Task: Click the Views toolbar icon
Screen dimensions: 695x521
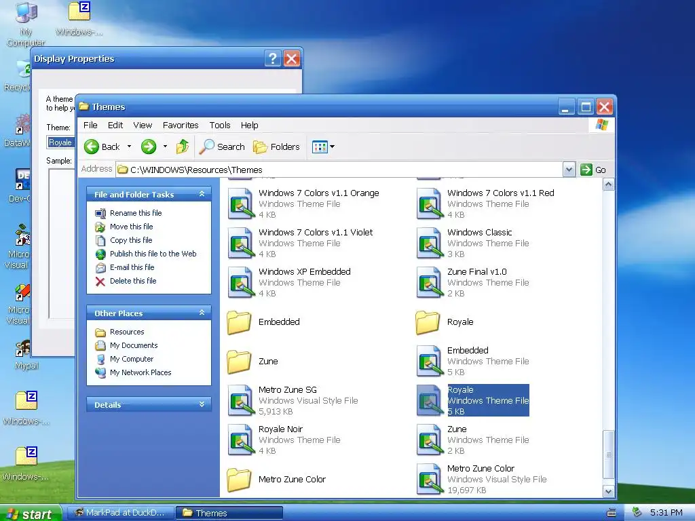Action: click(x=319, y=147)
